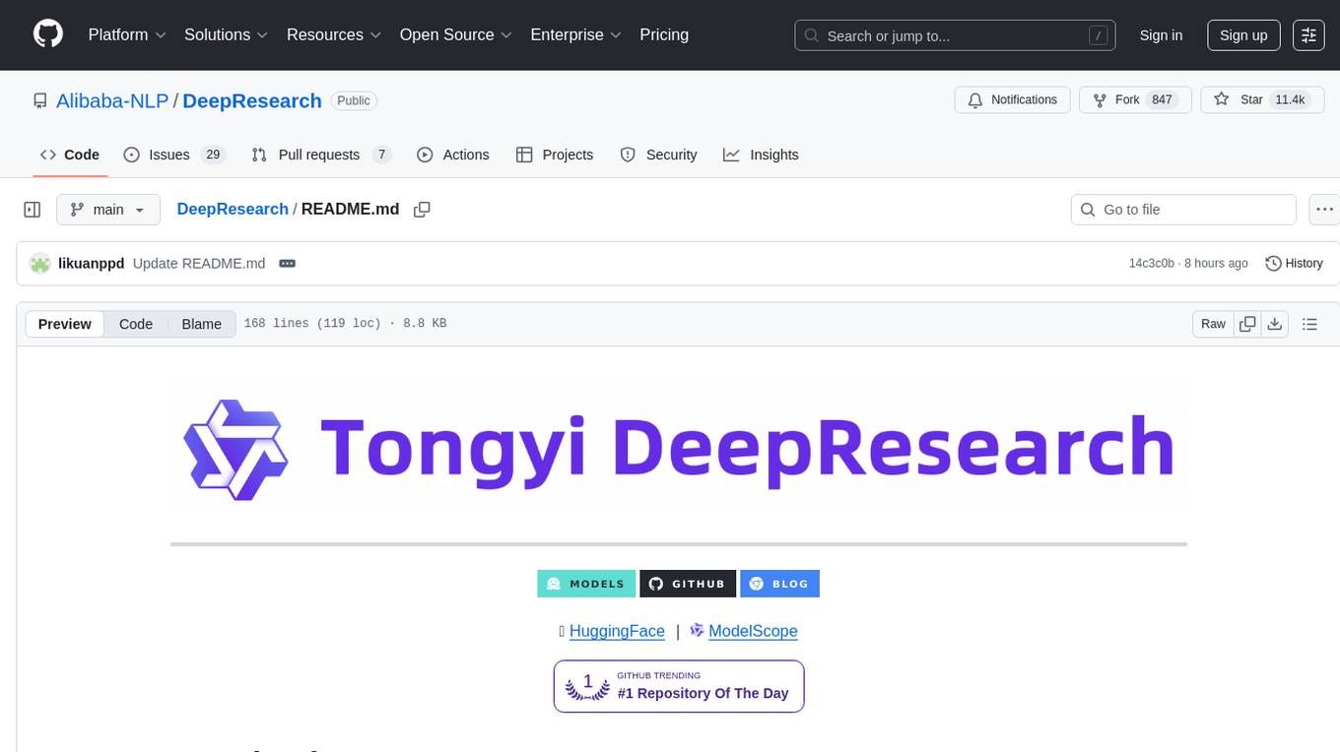The image size is (1340, 752).
Task: Open the Pricing page
Action: pos(664,34)
